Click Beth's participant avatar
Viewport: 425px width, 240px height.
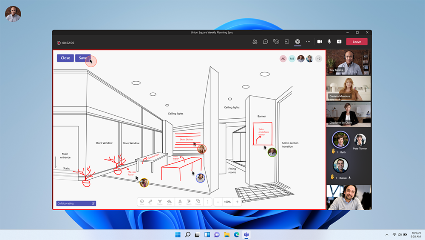340,140
